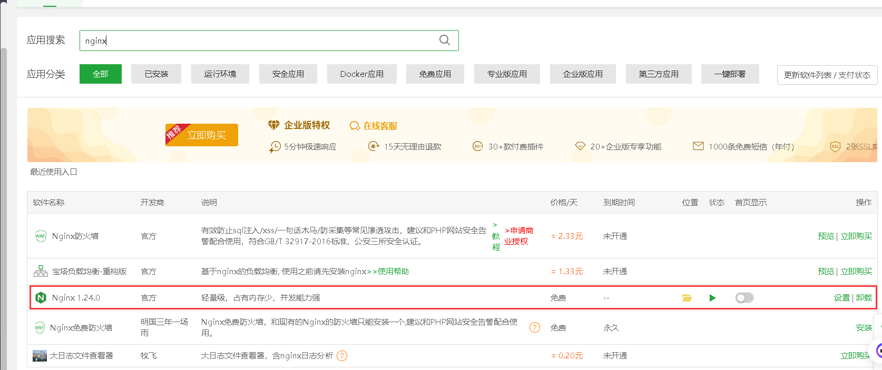Select the 一键部署 category tab

point(730,74)
